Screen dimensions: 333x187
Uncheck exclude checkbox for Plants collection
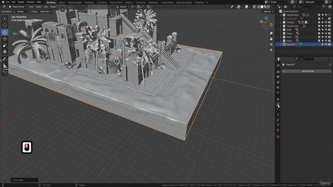(319, 33)
